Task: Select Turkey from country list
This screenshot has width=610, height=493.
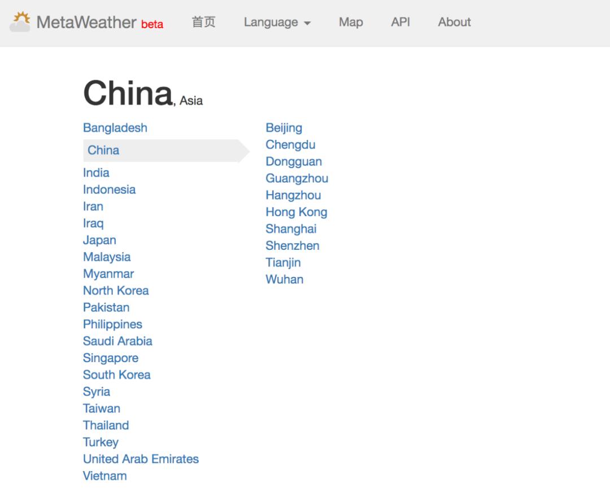Action: click(101, 442)
